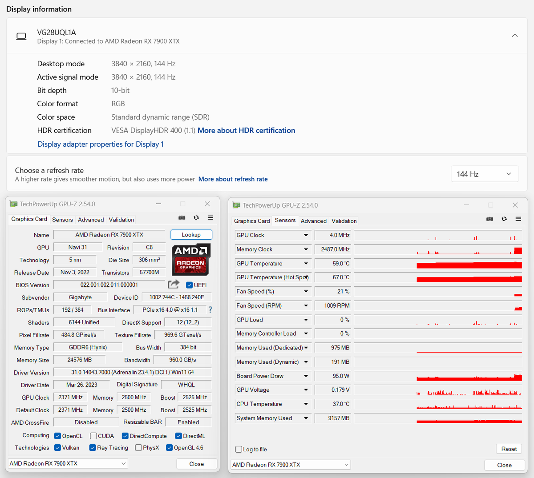The image size is (534, 478).
Task: Click the Resizable BAR Enabled value
Action: point(189,422)
